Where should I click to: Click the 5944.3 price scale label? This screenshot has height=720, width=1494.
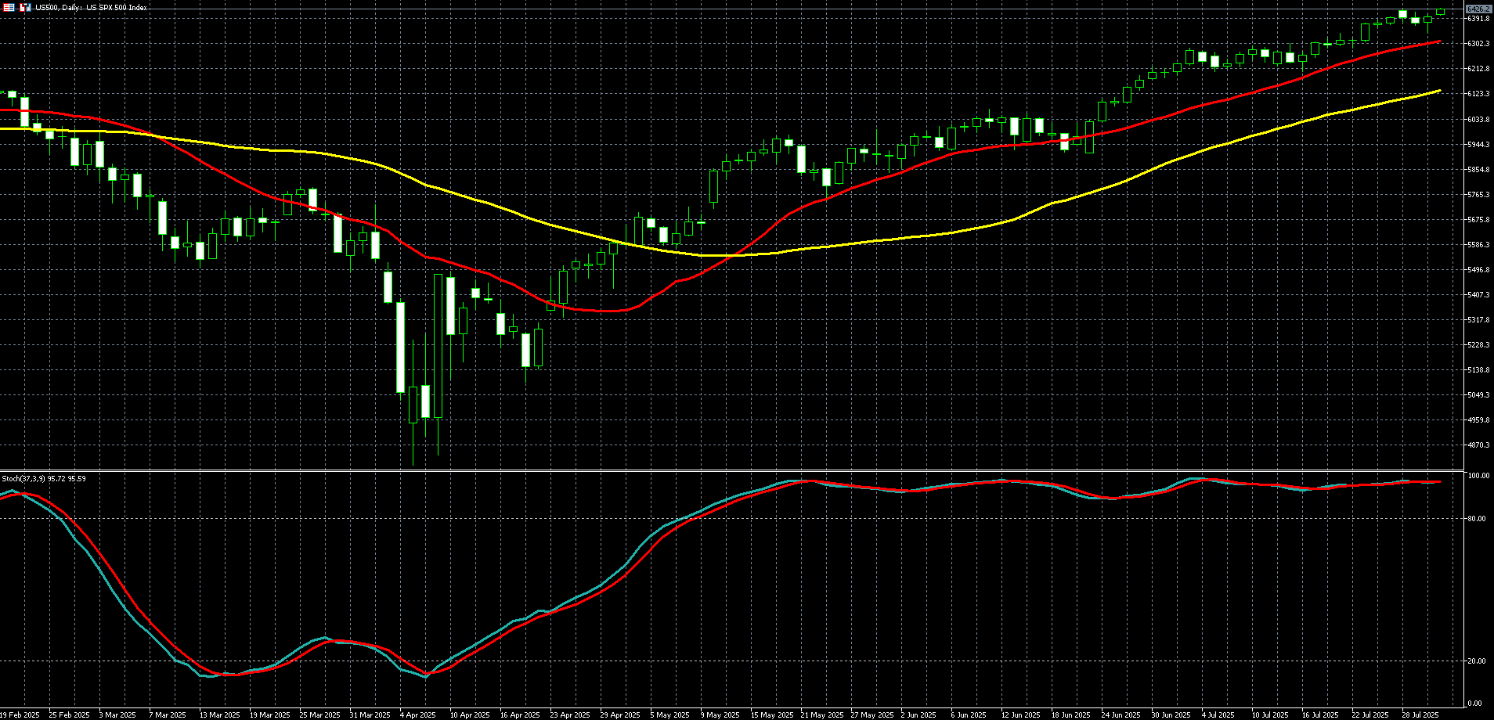tap(1478, 144)
